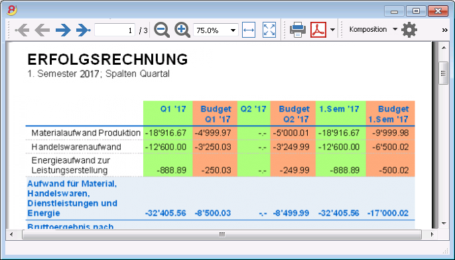
Task: Print the report with printer icon
Action: pyautogui.click(x=298, y=30)
